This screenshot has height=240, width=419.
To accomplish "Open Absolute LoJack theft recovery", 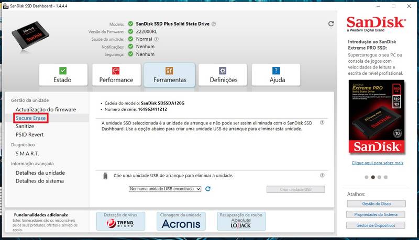I will (x=241, y=221).
